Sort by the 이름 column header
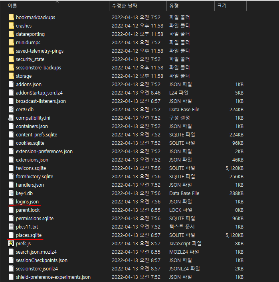279x282 pixels. pos(12,6)
